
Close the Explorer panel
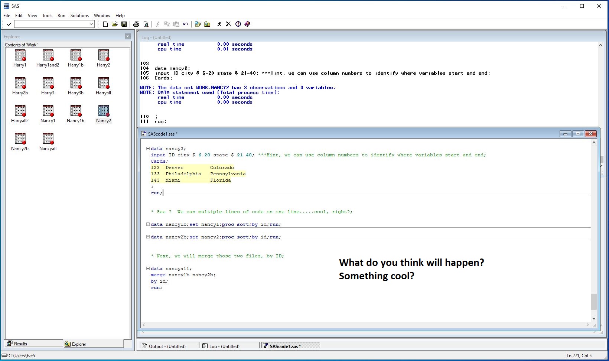pyautogui.click(x=127, y=36)
